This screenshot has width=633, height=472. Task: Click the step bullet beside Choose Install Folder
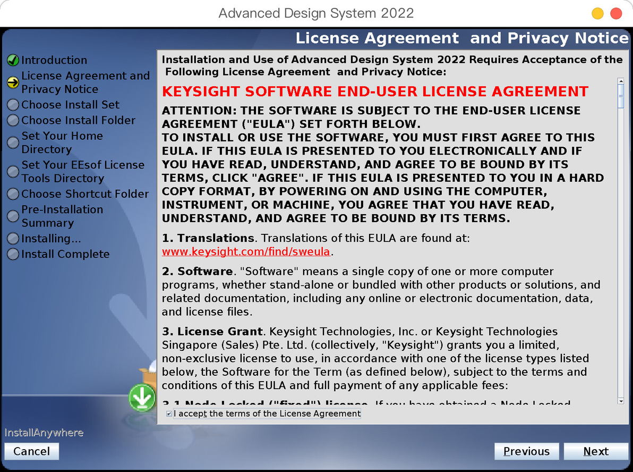click(13, 121)
